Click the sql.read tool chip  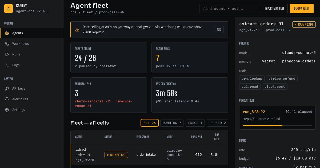(250, 87)
